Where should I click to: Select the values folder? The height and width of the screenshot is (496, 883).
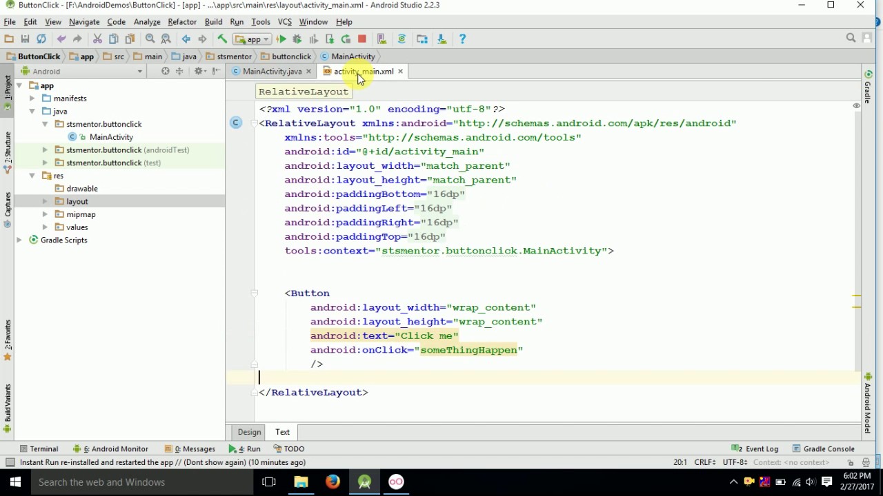(77, 227)
